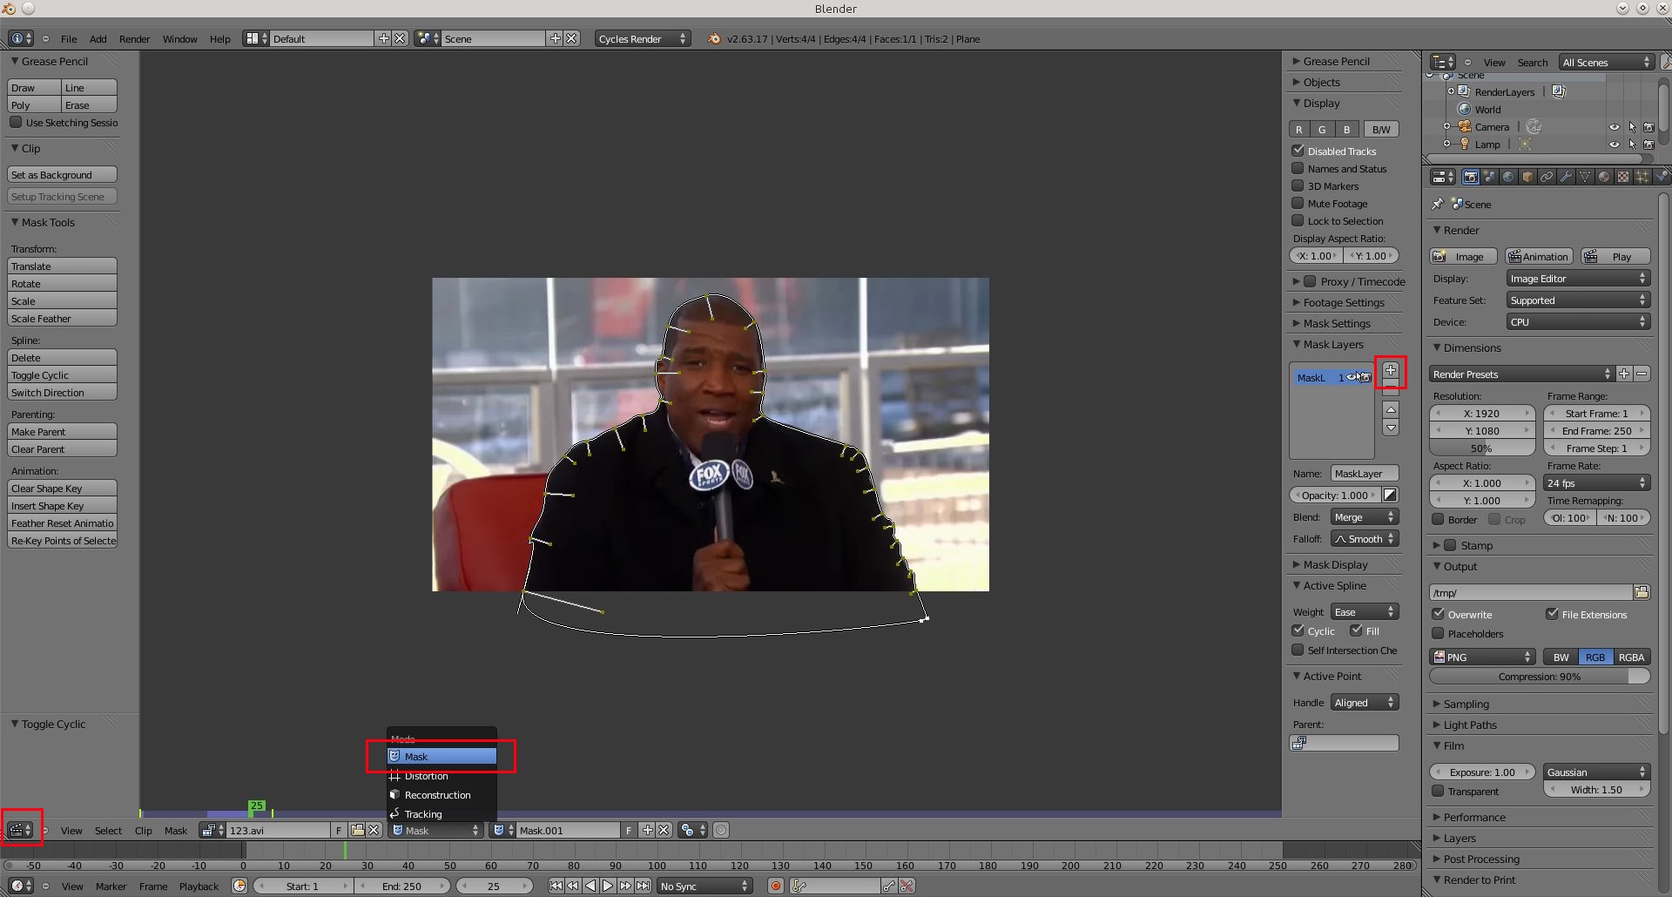This screenshot has height=897, width=1672.
Task: Choose Mask from the Mode popup
Action: point(442,756)
